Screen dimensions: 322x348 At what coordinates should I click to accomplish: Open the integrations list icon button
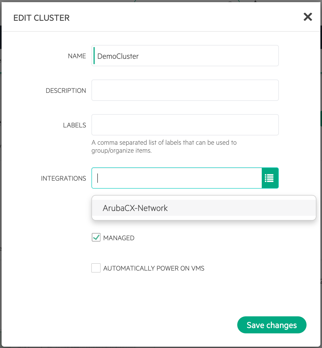pyautogui.click(x=270, y=178)
